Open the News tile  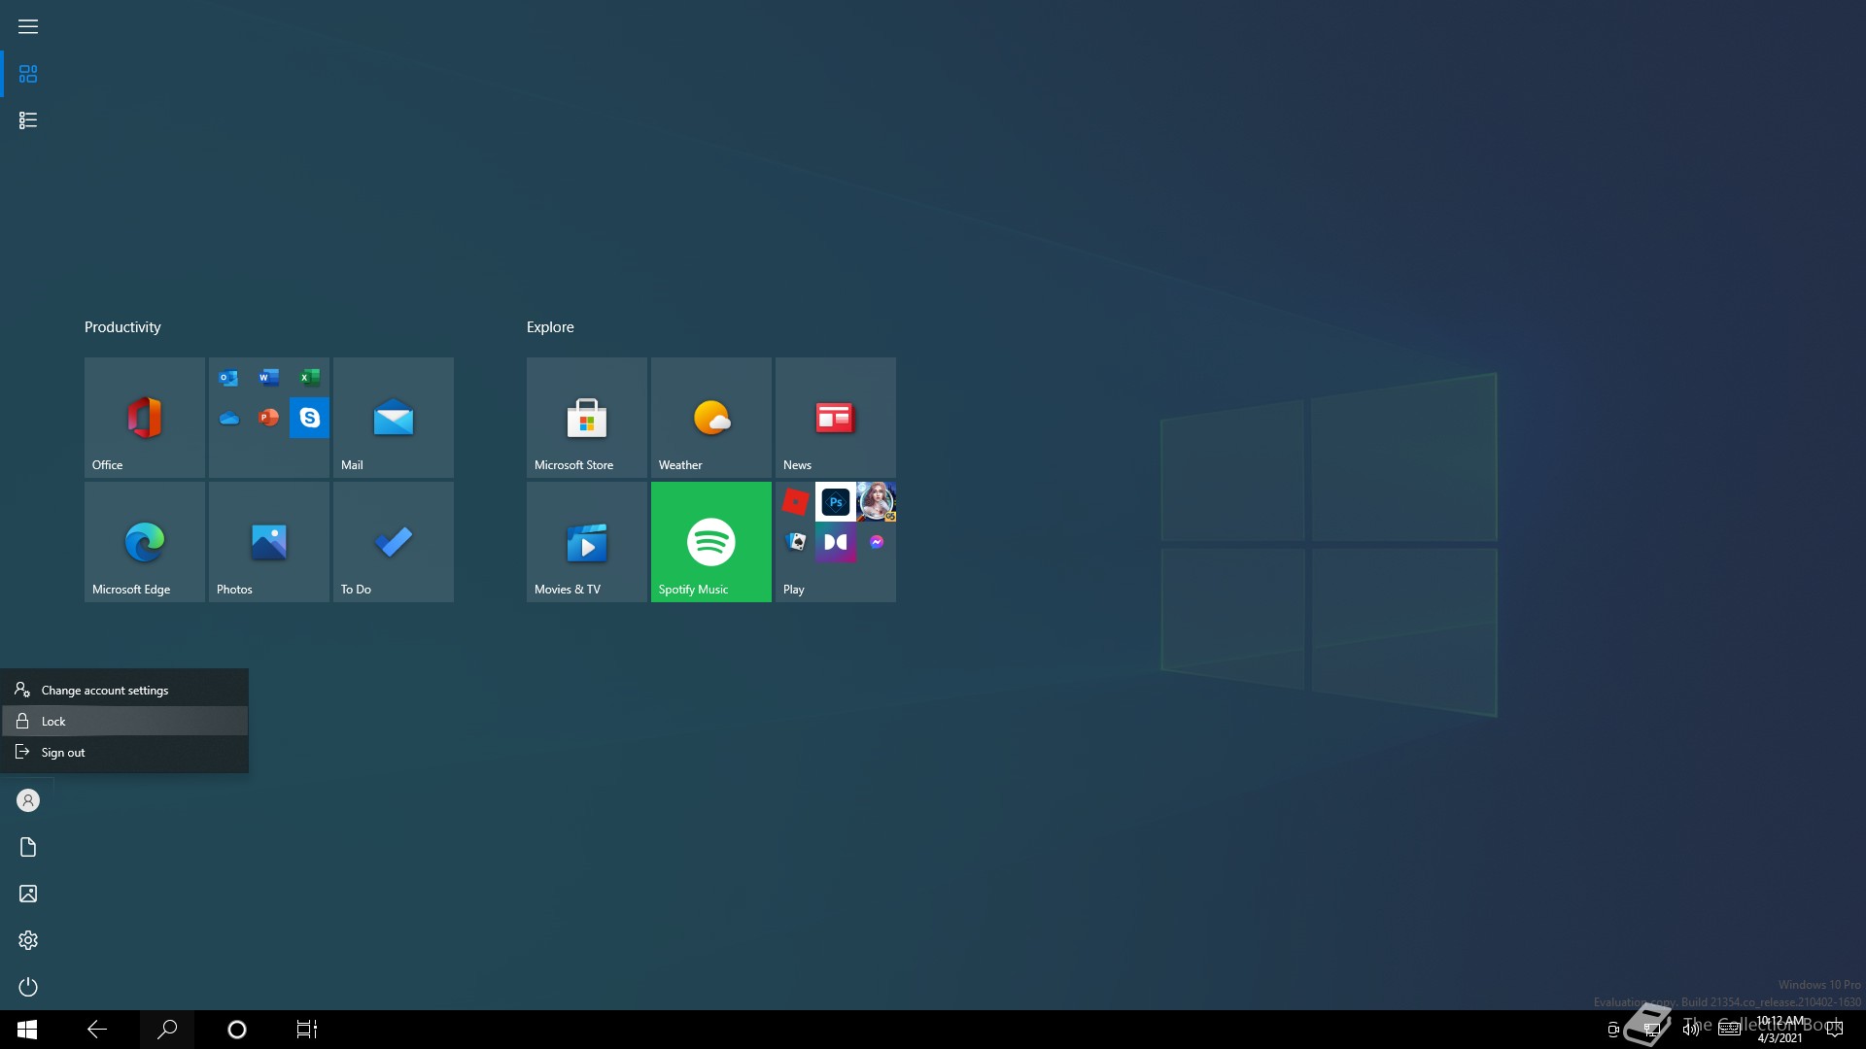836,418
